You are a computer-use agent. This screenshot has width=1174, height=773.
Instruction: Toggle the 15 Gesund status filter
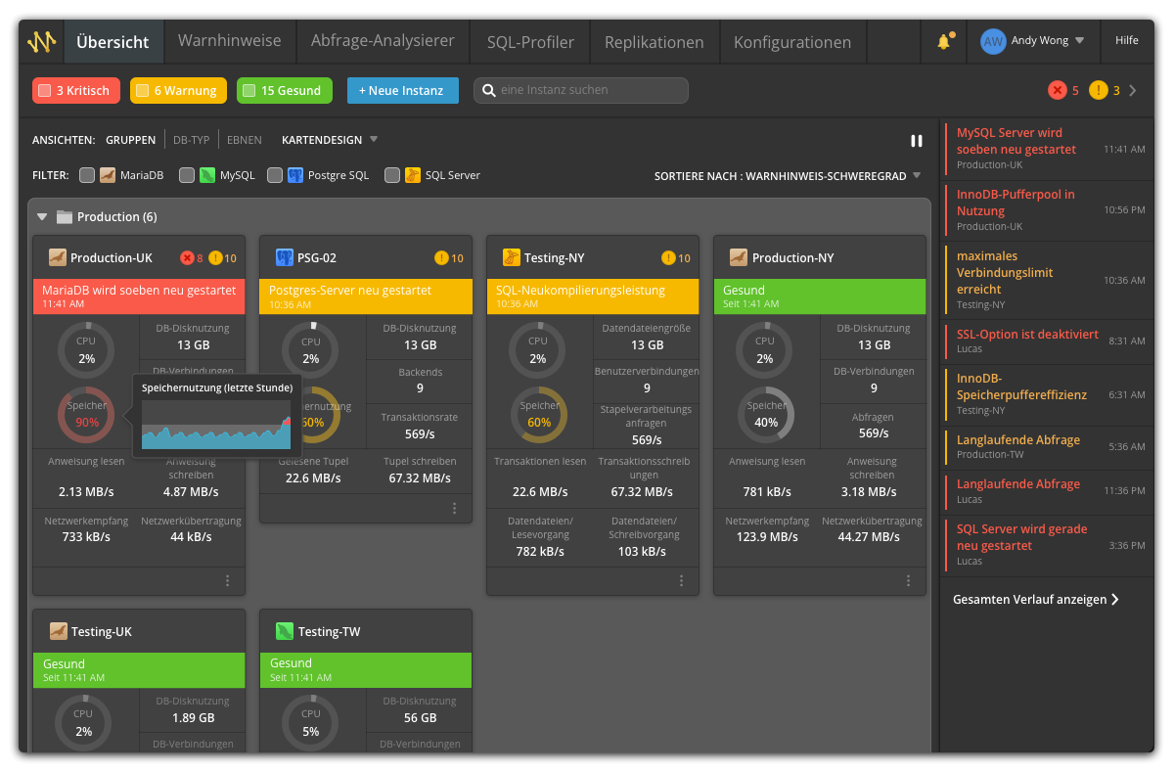pyautogui.click(x=285, y=91)
